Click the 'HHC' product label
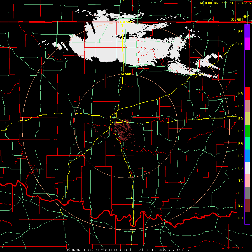Image resolution: width=252 pixels, height=252 pixels. tap(246, 17)
